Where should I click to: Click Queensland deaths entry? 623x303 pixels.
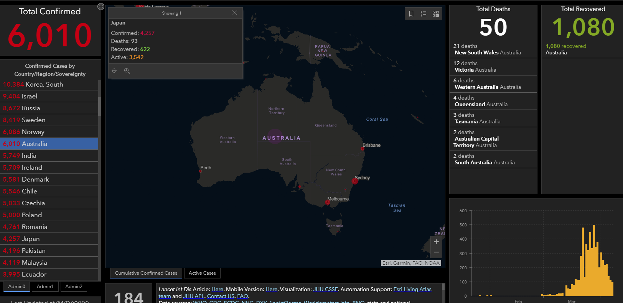tap(493, 101)
